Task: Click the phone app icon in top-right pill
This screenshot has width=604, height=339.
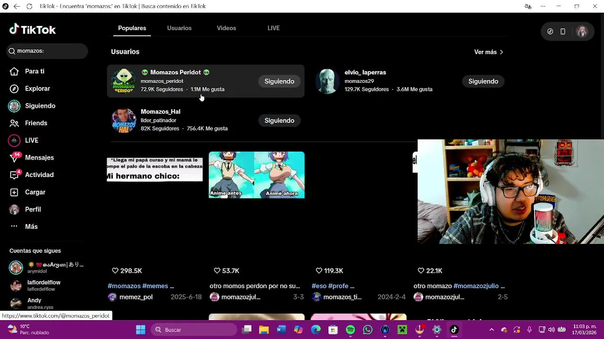Action: (563, 32)
